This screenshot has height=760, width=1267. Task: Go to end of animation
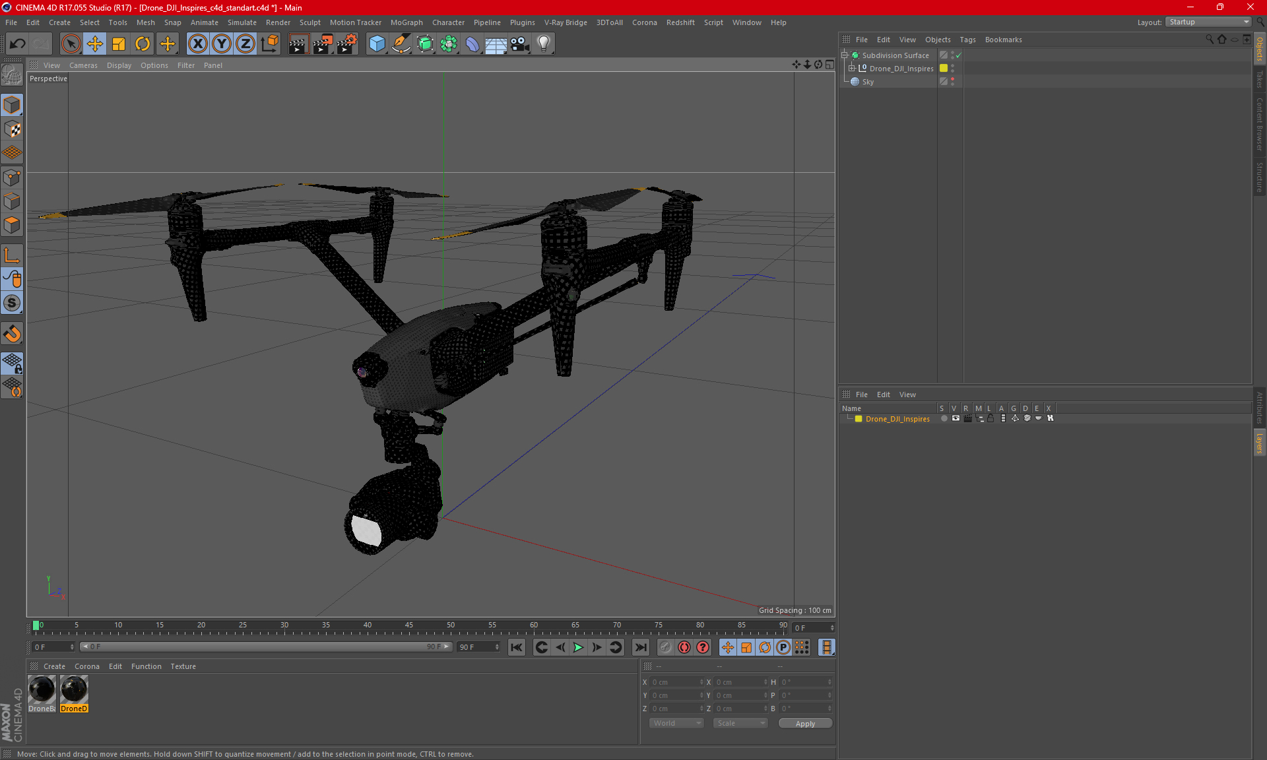tap(640, 647)
